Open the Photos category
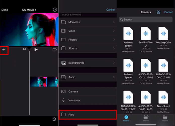This screenshot has height=126, width=175. [x=88, y=40]
